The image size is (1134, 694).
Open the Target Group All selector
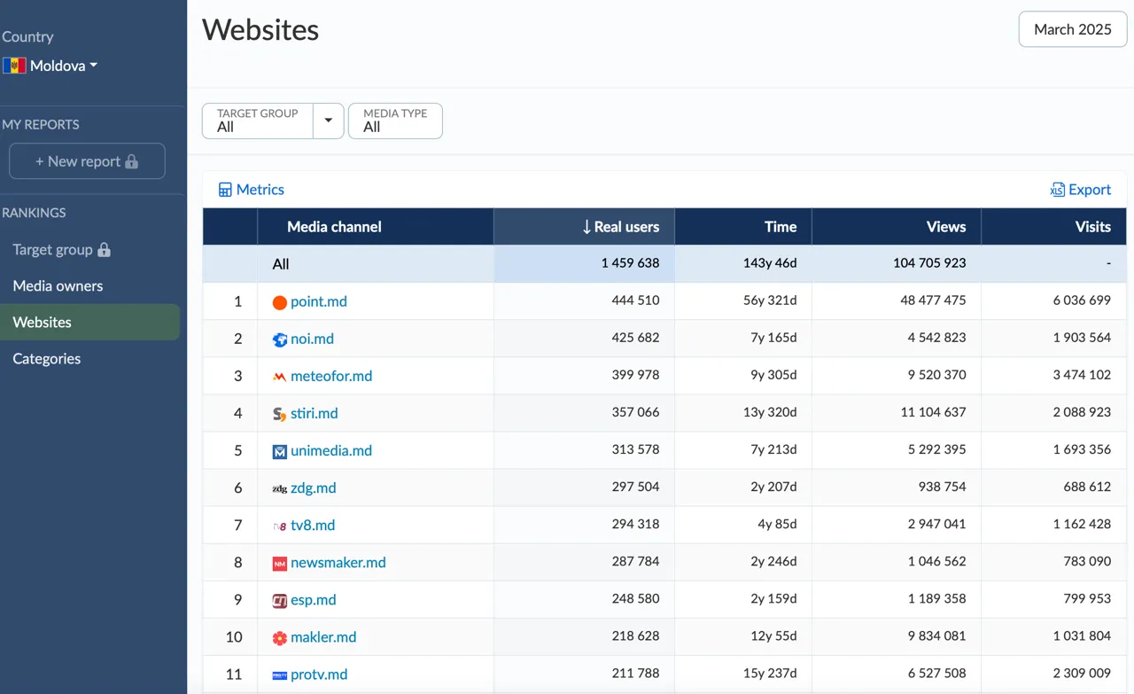(x=258, y=121)
